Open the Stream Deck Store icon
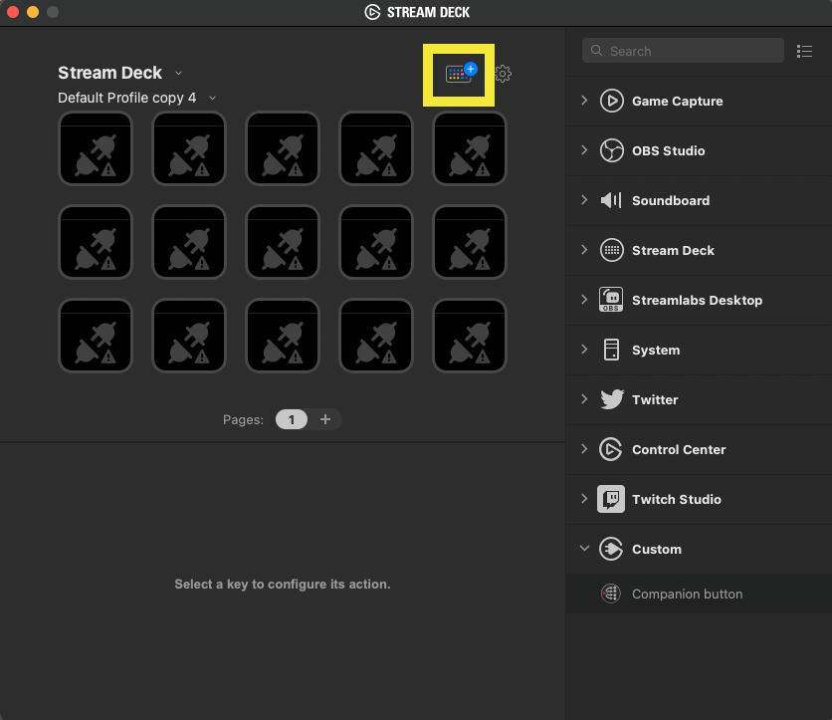This screenshot has width=832, height=720. 461,74
